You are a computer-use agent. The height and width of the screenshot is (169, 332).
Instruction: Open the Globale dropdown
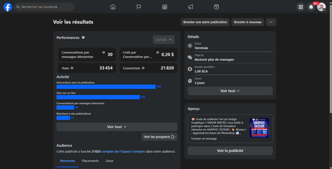164,39
